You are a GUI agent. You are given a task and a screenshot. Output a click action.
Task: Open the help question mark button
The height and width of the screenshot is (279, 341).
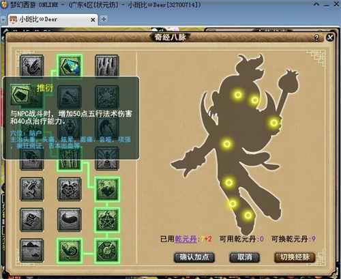coord(316,38)
